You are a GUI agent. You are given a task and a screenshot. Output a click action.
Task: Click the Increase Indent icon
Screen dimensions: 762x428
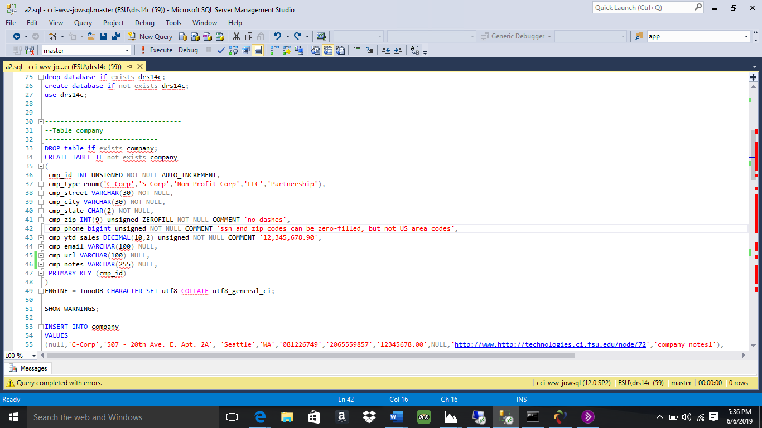pyautogui.click(x=398, y=50)
